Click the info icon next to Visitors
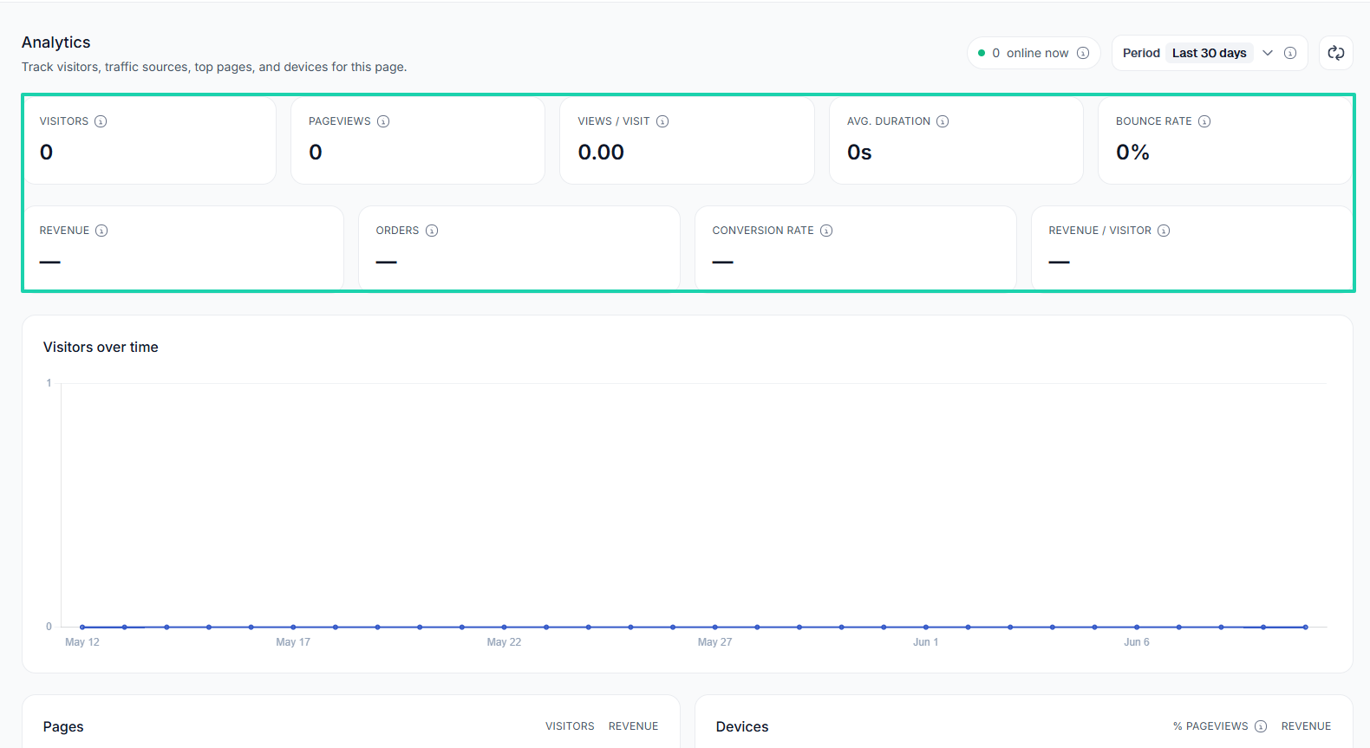 coord(101,121)
